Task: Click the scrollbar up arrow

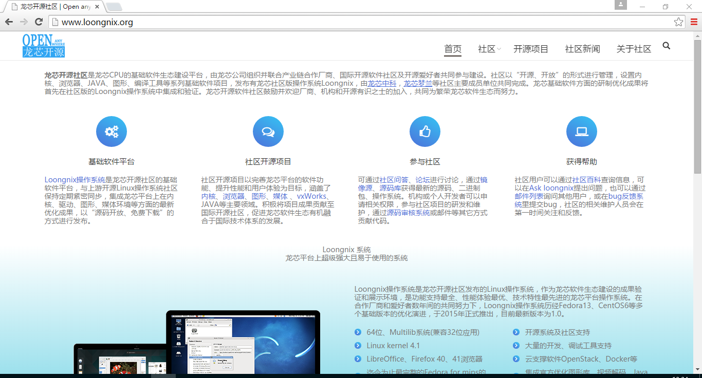Action: [x=697, y=35]
